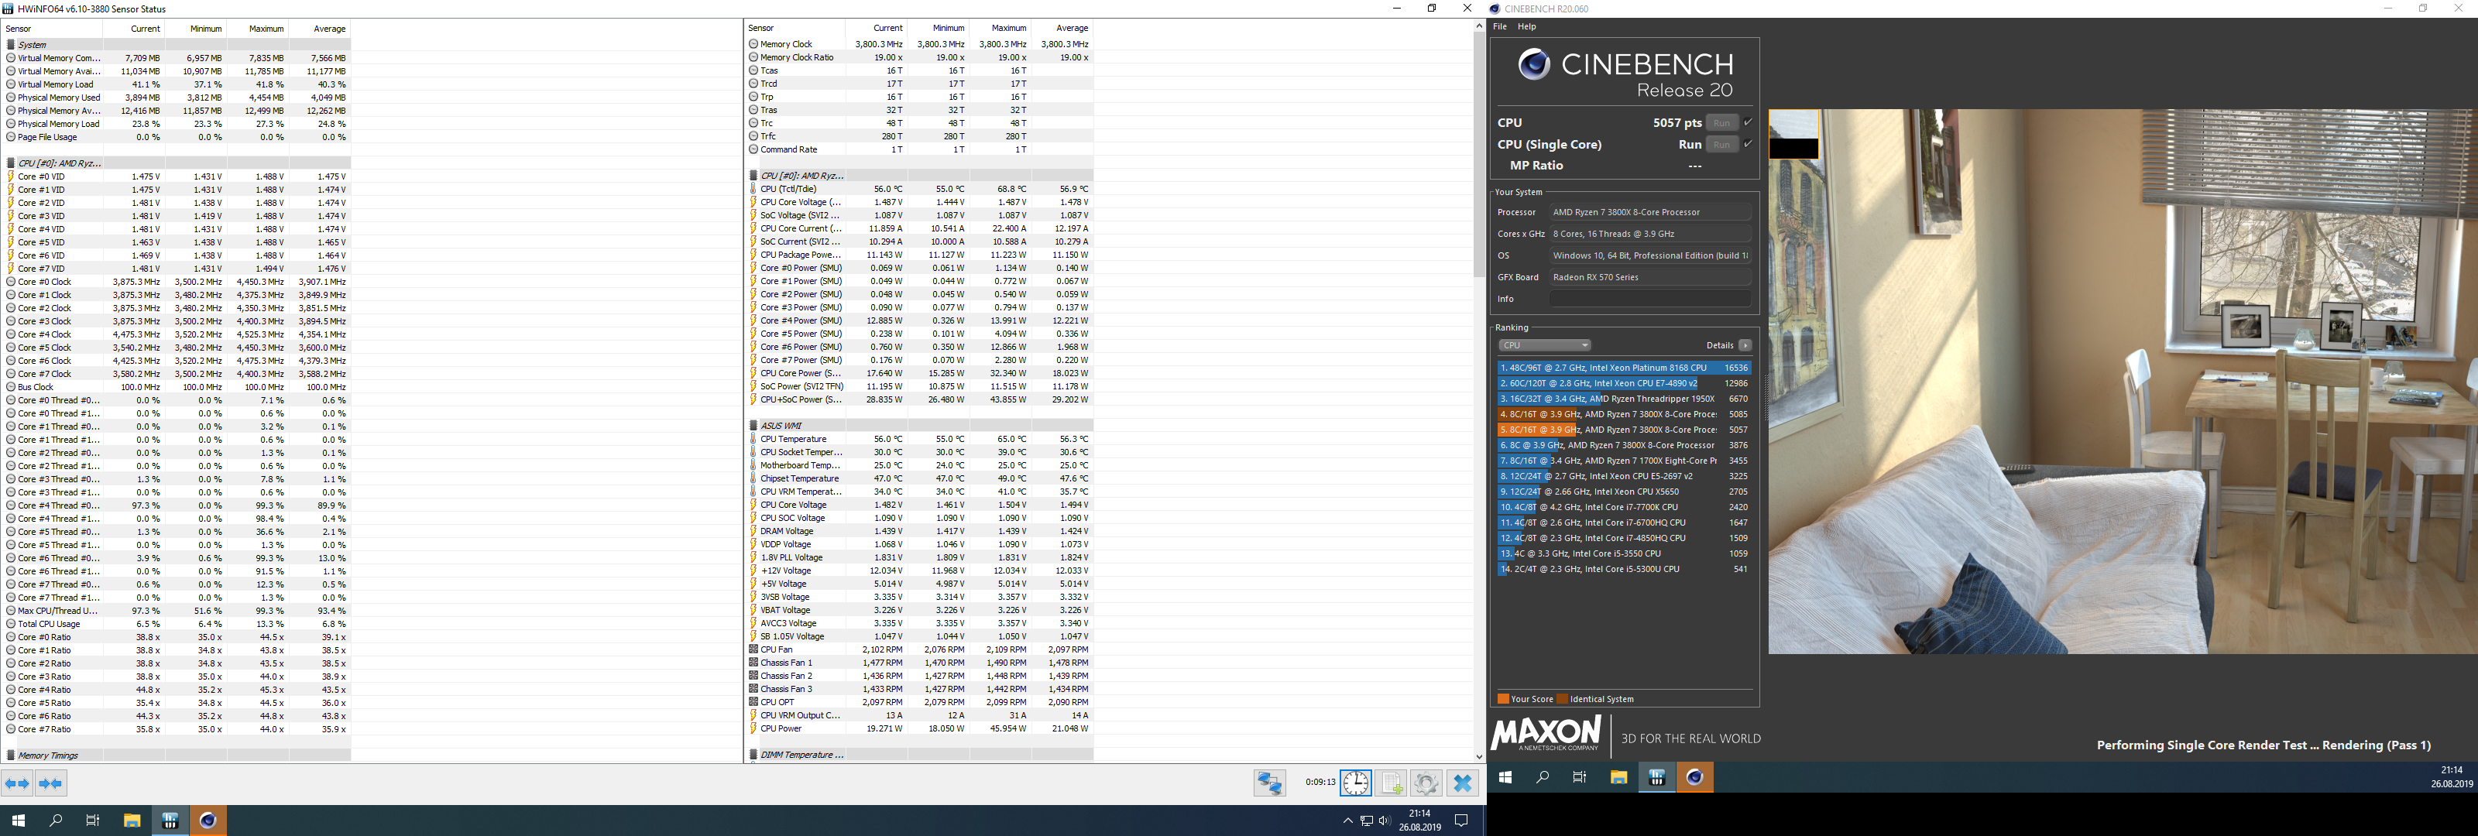Click the HWiNFO vertical scrollbar thumb
2478x836 pixels.
pyautogui.click(x=1478, y=154)
